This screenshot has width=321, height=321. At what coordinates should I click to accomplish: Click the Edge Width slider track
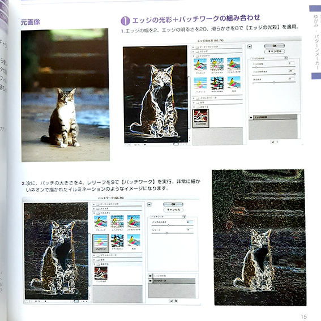pyautogui.click(x=273, y=67)
